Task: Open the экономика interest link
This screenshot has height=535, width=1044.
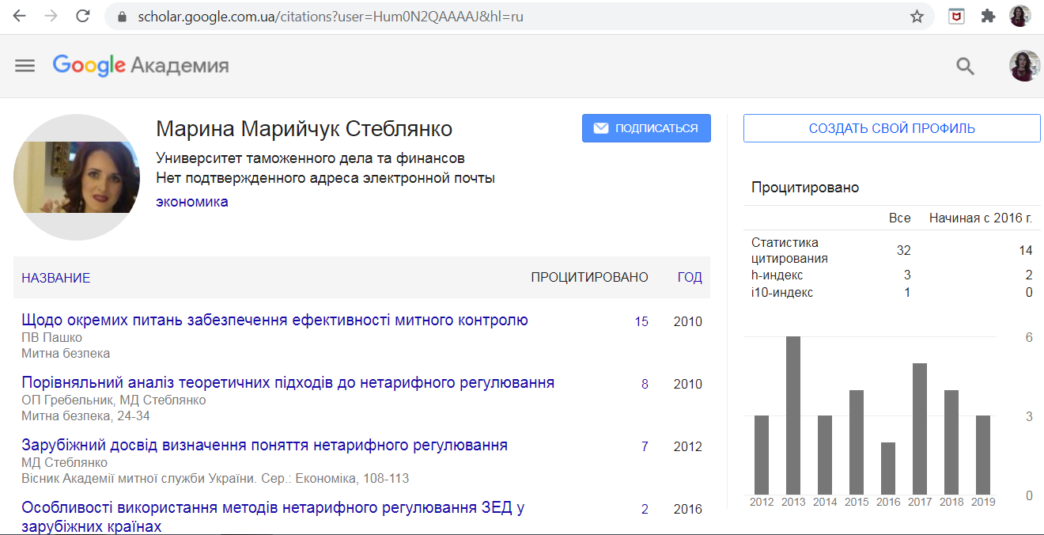Action: 192,202
